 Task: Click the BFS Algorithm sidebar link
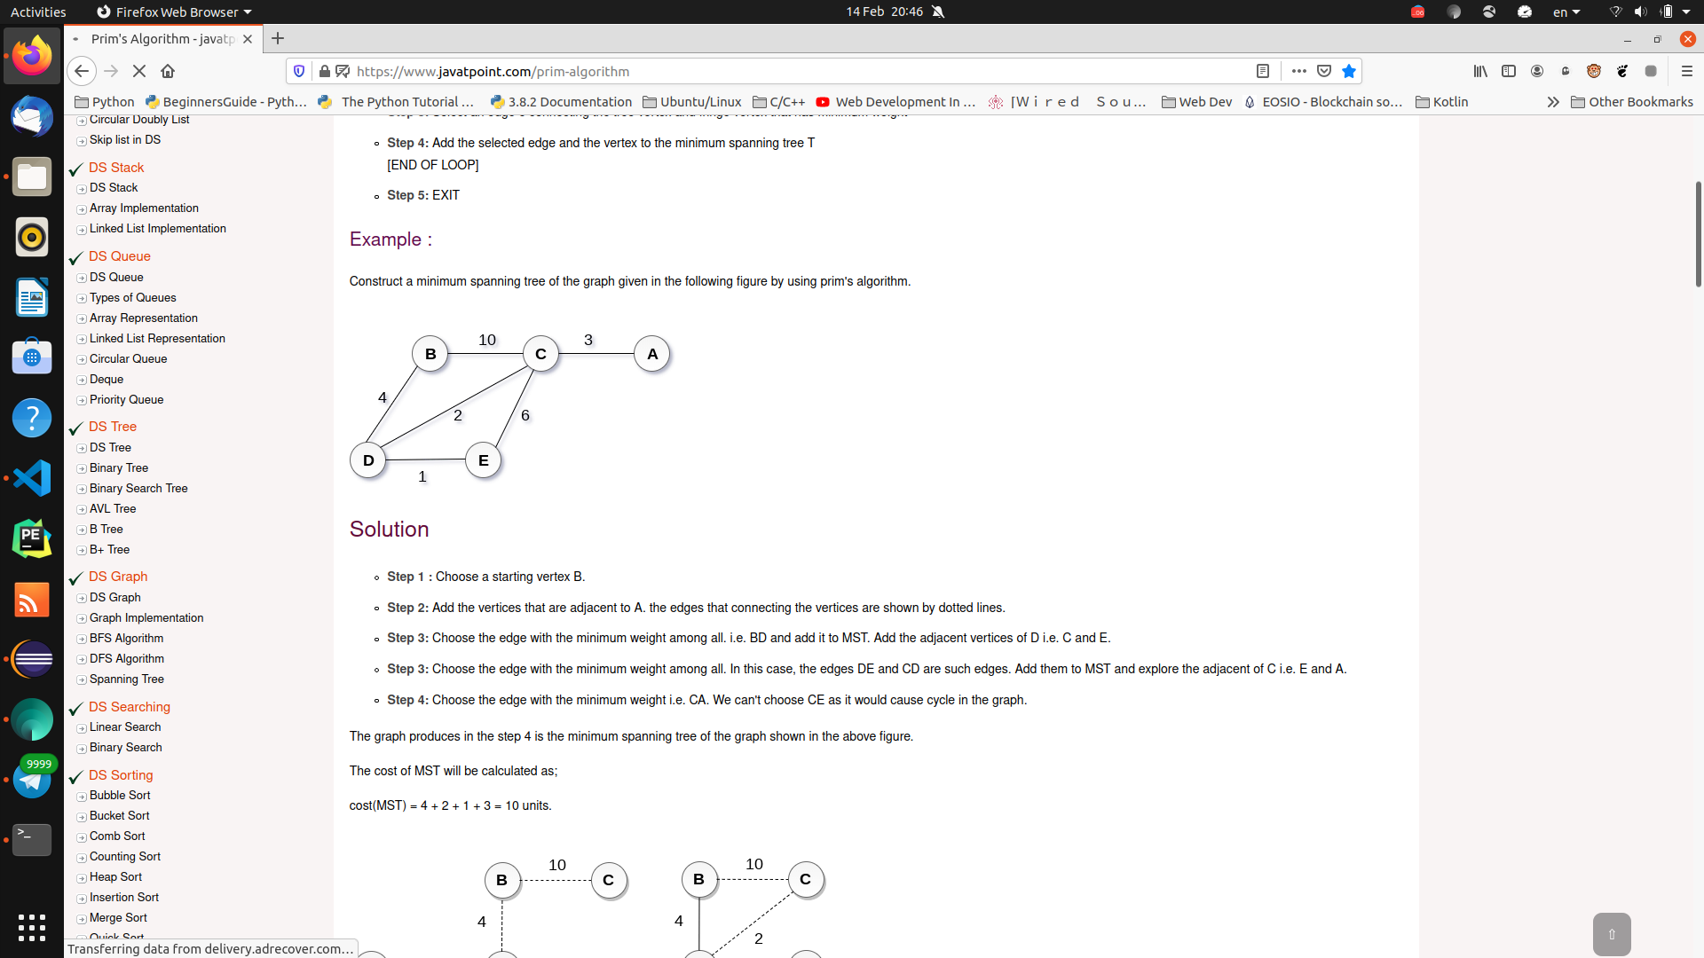tap(126, 638)
